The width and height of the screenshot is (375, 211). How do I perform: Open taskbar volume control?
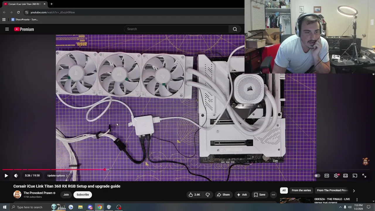coord(350,207)
